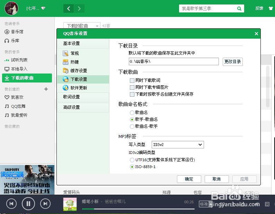Image resolution: width=275 pixels, height=214 pixels.
Task: Select 下载的歌曲 in sidebar
Action: point(27,78)
